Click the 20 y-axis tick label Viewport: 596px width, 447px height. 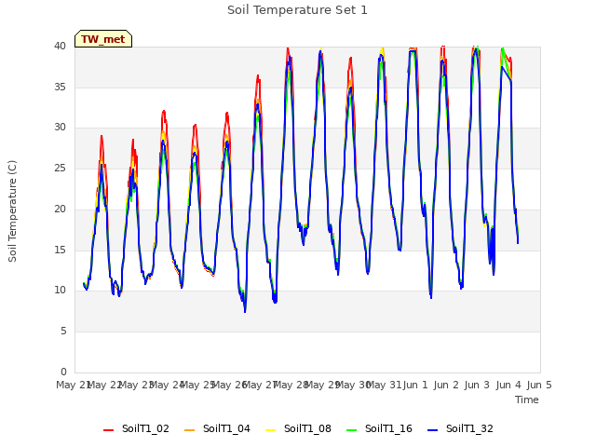(x=60, y=209)
